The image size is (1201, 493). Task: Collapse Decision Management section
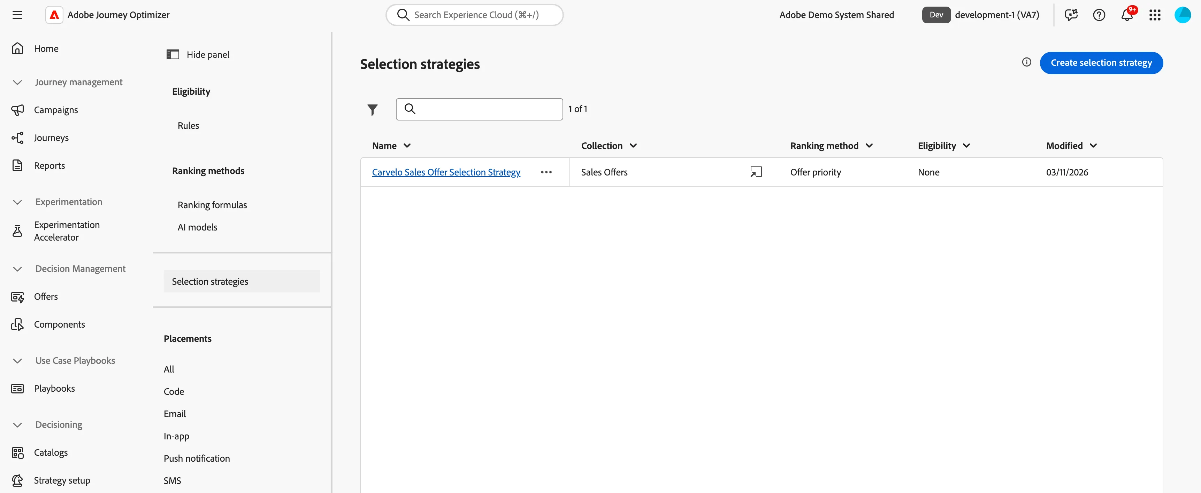click(x=17, y=269)
